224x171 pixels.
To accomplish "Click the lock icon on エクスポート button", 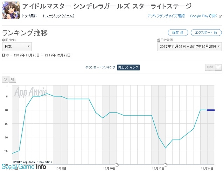I will [216, 33].
